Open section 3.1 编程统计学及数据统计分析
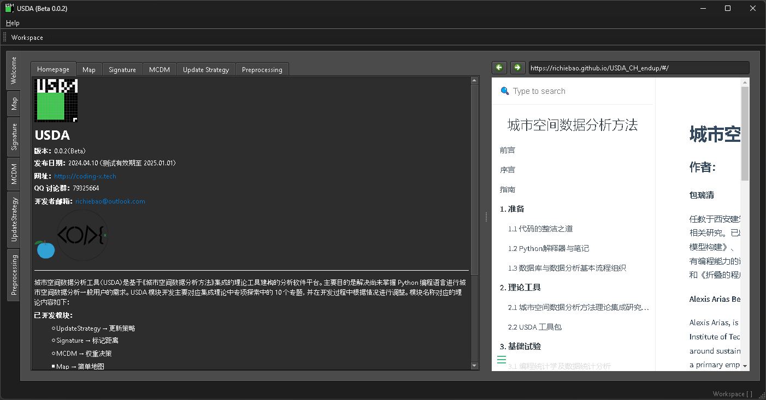 559,366
